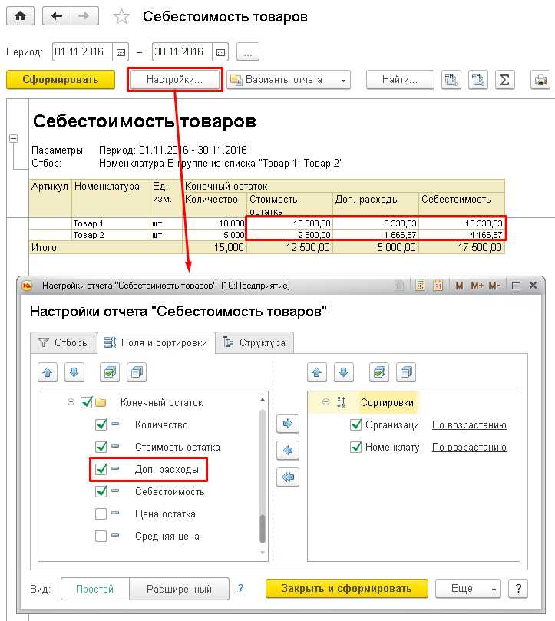Viewport: 555px width, 621px height.
Task: Move sorting up in sort panel
Action: 317,372
